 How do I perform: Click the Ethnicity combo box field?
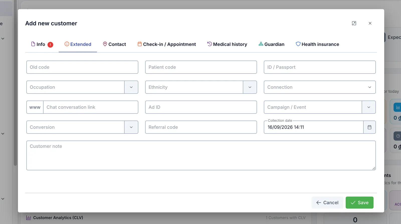click(194, 87)
